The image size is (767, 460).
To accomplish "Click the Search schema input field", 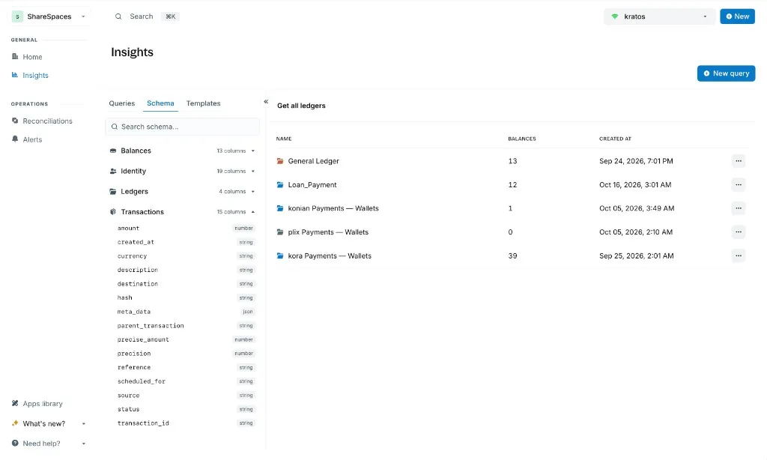I will tap(183, 127).
